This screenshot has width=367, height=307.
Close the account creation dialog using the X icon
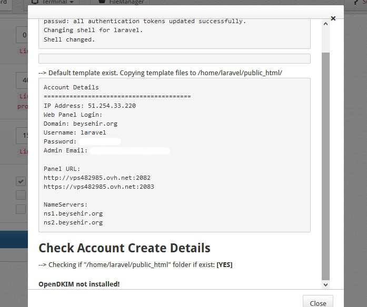click(333, 18)
